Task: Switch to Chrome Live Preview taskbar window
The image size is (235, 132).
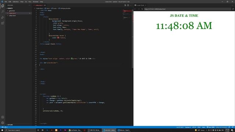Action: 75,130
